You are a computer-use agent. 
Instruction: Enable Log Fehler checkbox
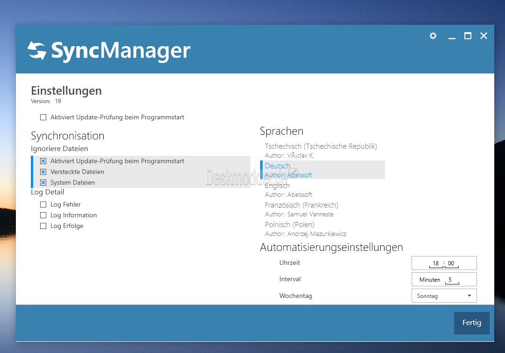click(x=43, y=204)
